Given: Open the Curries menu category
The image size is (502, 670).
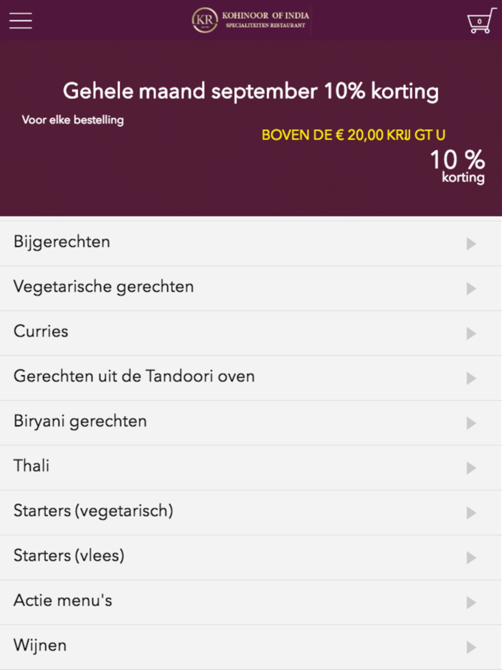Looking at the screenshot, I should click(41, 331).
